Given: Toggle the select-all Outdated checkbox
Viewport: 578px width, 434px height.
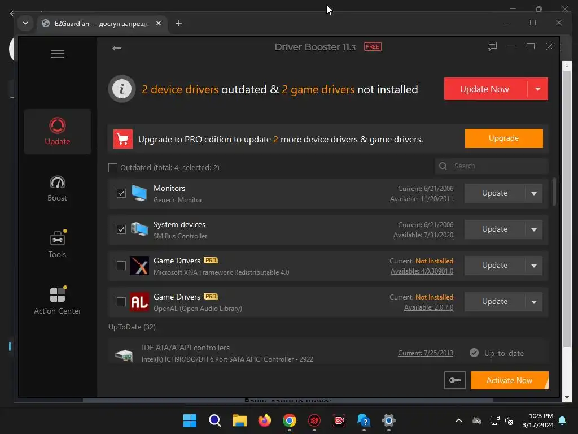Looking at the screenshot, I should [x=113, y=168].
